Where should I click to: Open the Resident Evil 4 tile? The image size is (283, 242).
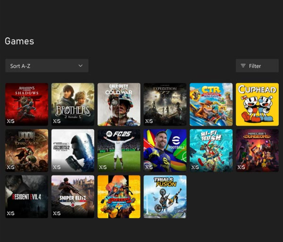[x=27, y=197]
